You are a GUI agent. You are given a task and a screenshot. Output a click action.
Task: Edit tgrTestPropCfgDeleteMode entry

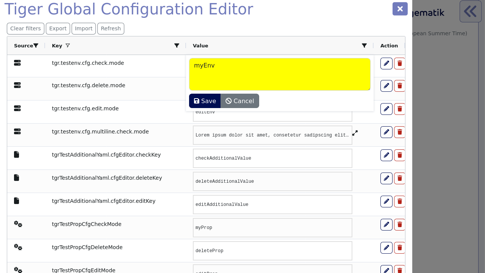pyautogui.click(x=386, y=248)
